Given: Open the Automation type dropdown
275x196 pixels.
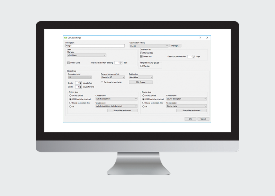Looking at the screenshot, I should 80,77.
